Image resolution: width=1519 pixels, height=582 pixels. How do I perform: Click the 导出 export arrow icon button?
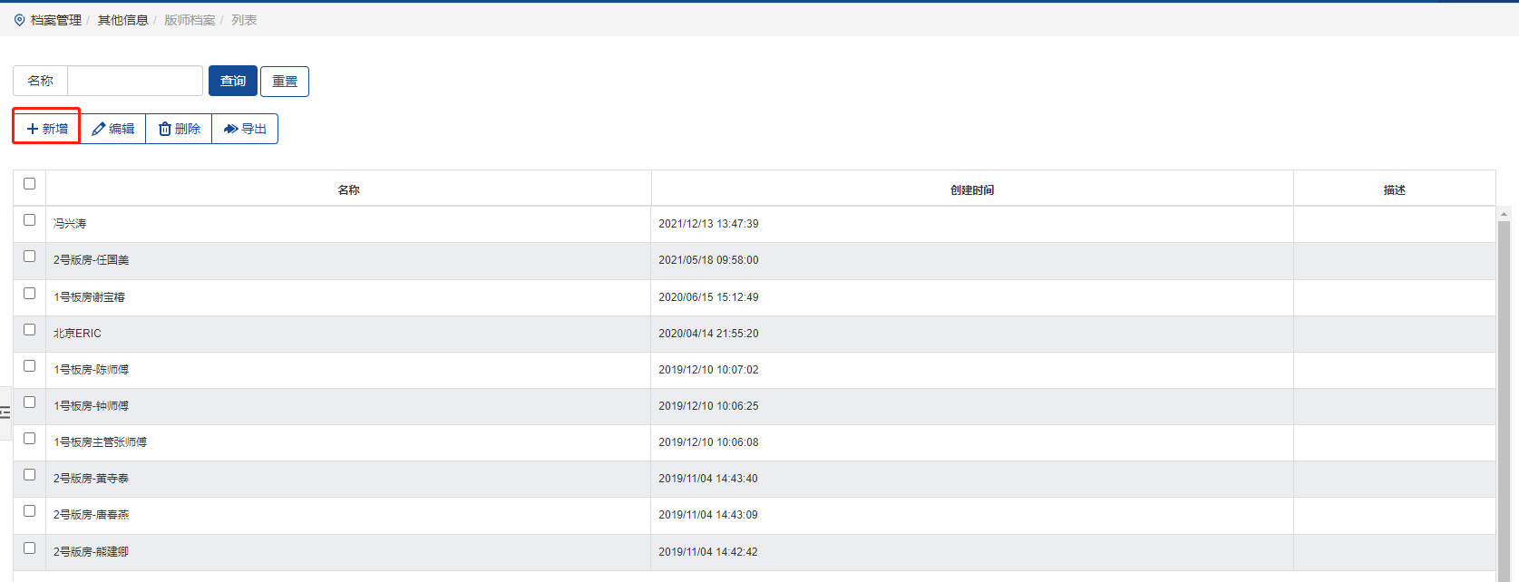245,129
